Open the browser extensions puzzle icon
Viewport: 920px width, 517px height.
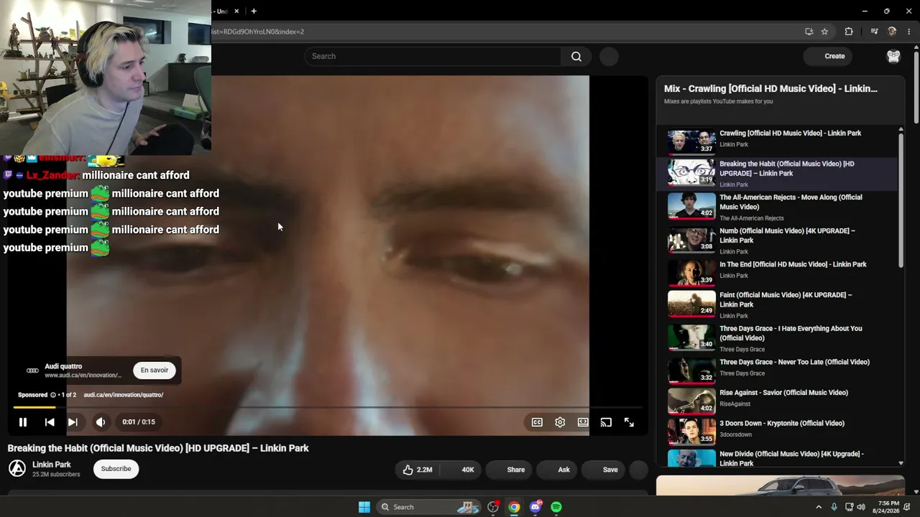pos(849,32)
